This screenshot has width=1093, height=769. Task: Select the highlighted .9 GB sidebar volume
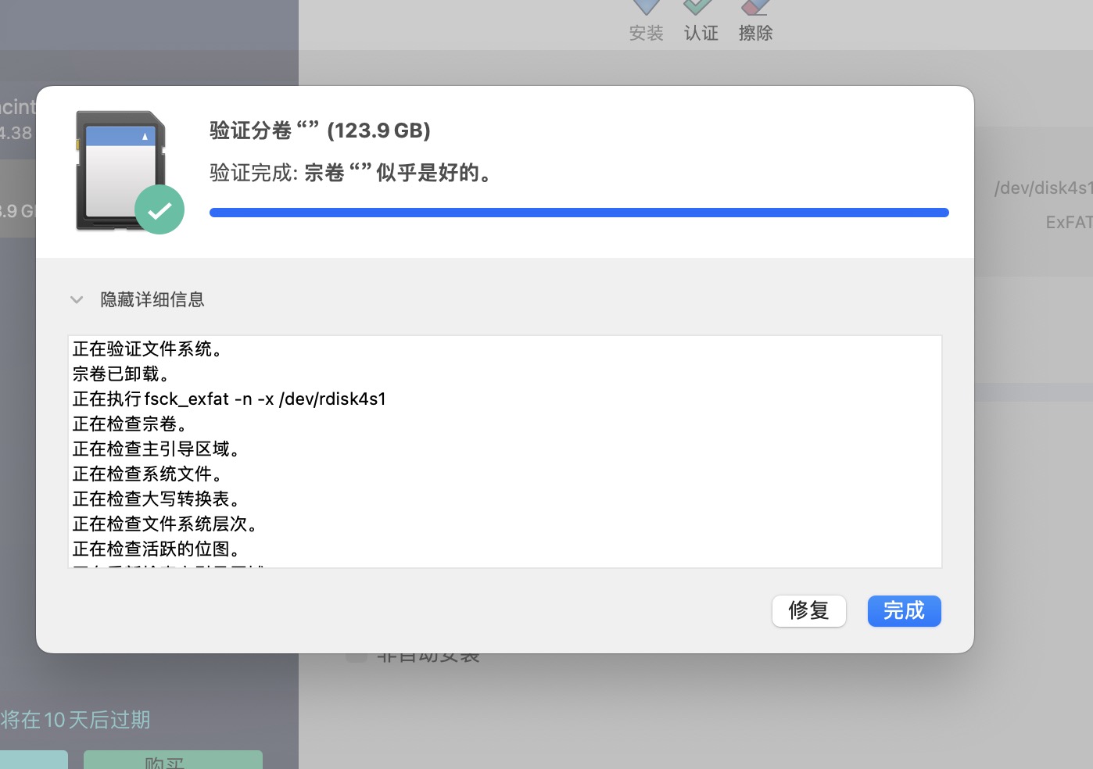17,210
